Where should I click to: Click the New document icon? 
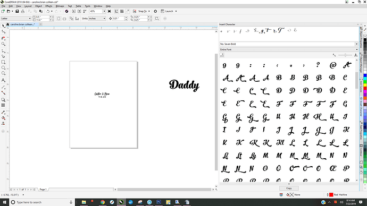(x=3, y=11)
